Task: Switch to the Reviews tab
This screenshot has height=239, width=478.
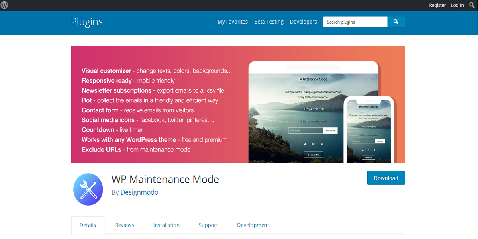Action: point(125,225)
